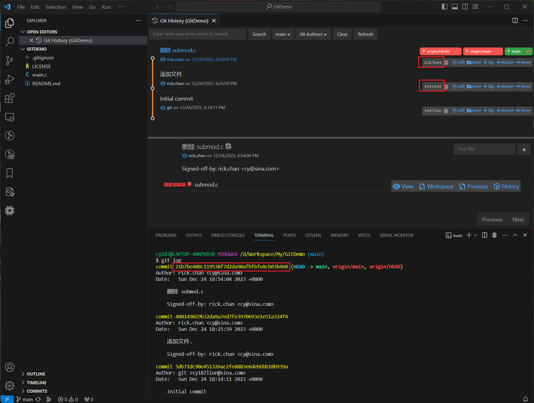This screenshot has height=403, width=534.
Task: Switch to the PROBLEMS panel tab
Action: pyautogui.click(x=166, y=235)
